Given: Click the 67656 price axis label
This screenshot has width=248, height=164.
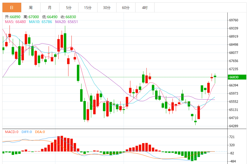Looking at the screenshot, I should click(x=234, y=61).
